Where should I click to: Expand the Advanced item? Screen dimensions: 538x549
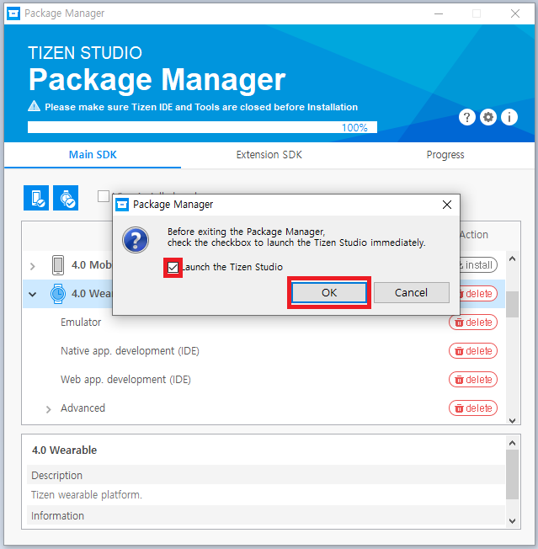click(x=48, y=409)
